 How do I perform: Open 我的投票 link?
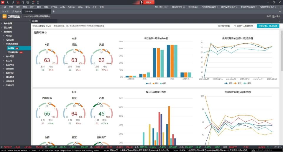tap(224, 26)
